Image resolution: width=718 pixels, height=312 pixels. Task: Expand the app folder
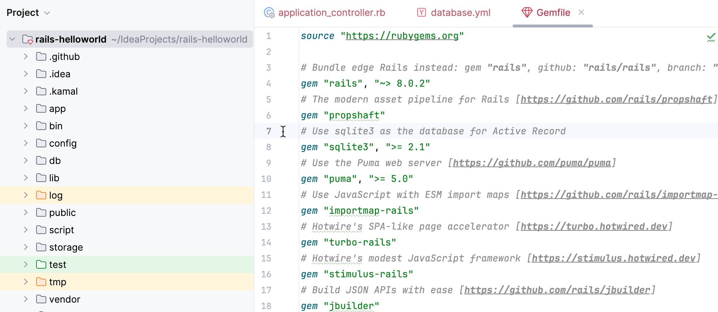tap(26, 109)
